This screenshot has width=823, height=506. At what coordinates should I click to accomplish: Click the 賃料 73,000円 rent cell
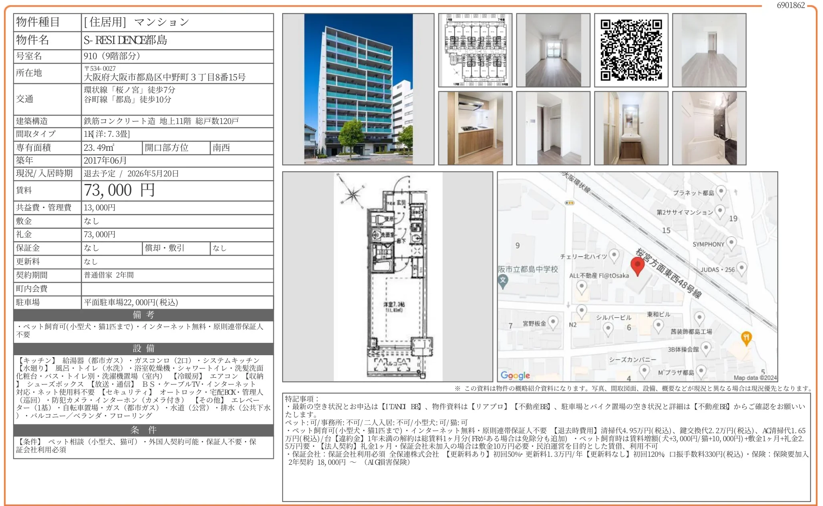pos(120,190)
